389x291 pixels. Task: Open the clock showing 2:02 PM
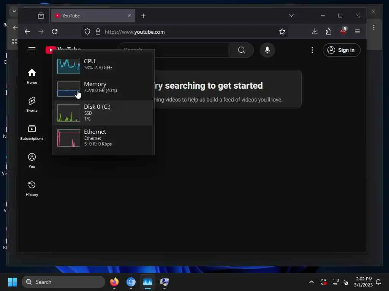pyautogui.click(x=364, y=282)
